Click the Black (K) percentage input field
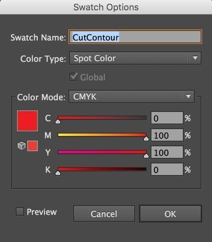 coord(167,169)
